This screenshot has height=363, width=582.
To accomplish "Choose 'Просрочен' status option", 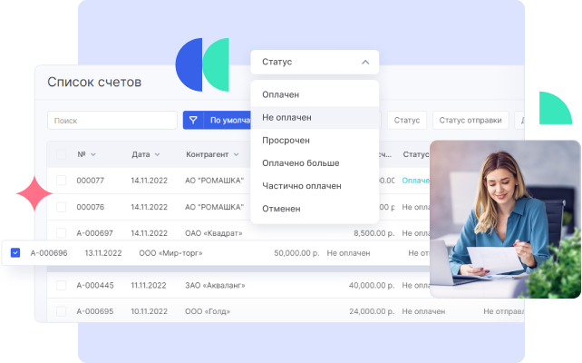I will click(x=286, y=140).
